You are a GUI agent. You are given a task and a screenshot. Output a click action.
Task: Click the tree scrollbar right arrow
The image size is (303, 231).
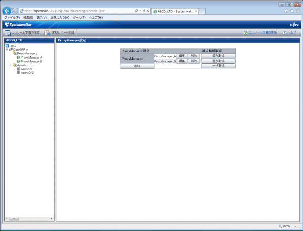[51, 219]
